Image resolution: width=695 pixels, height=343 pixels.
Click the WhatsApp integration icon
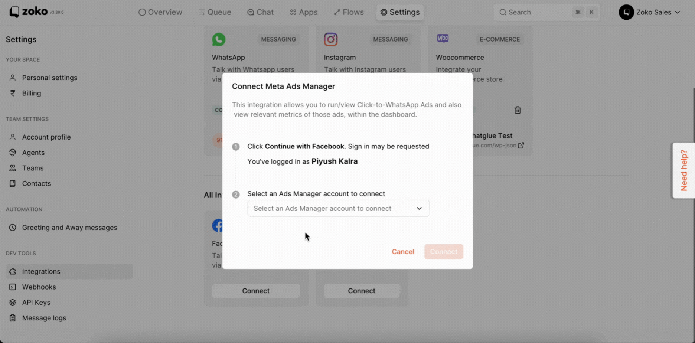219,39
